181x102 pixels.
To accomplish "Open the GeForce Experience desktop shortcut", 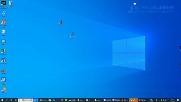I will coord(3,5).
